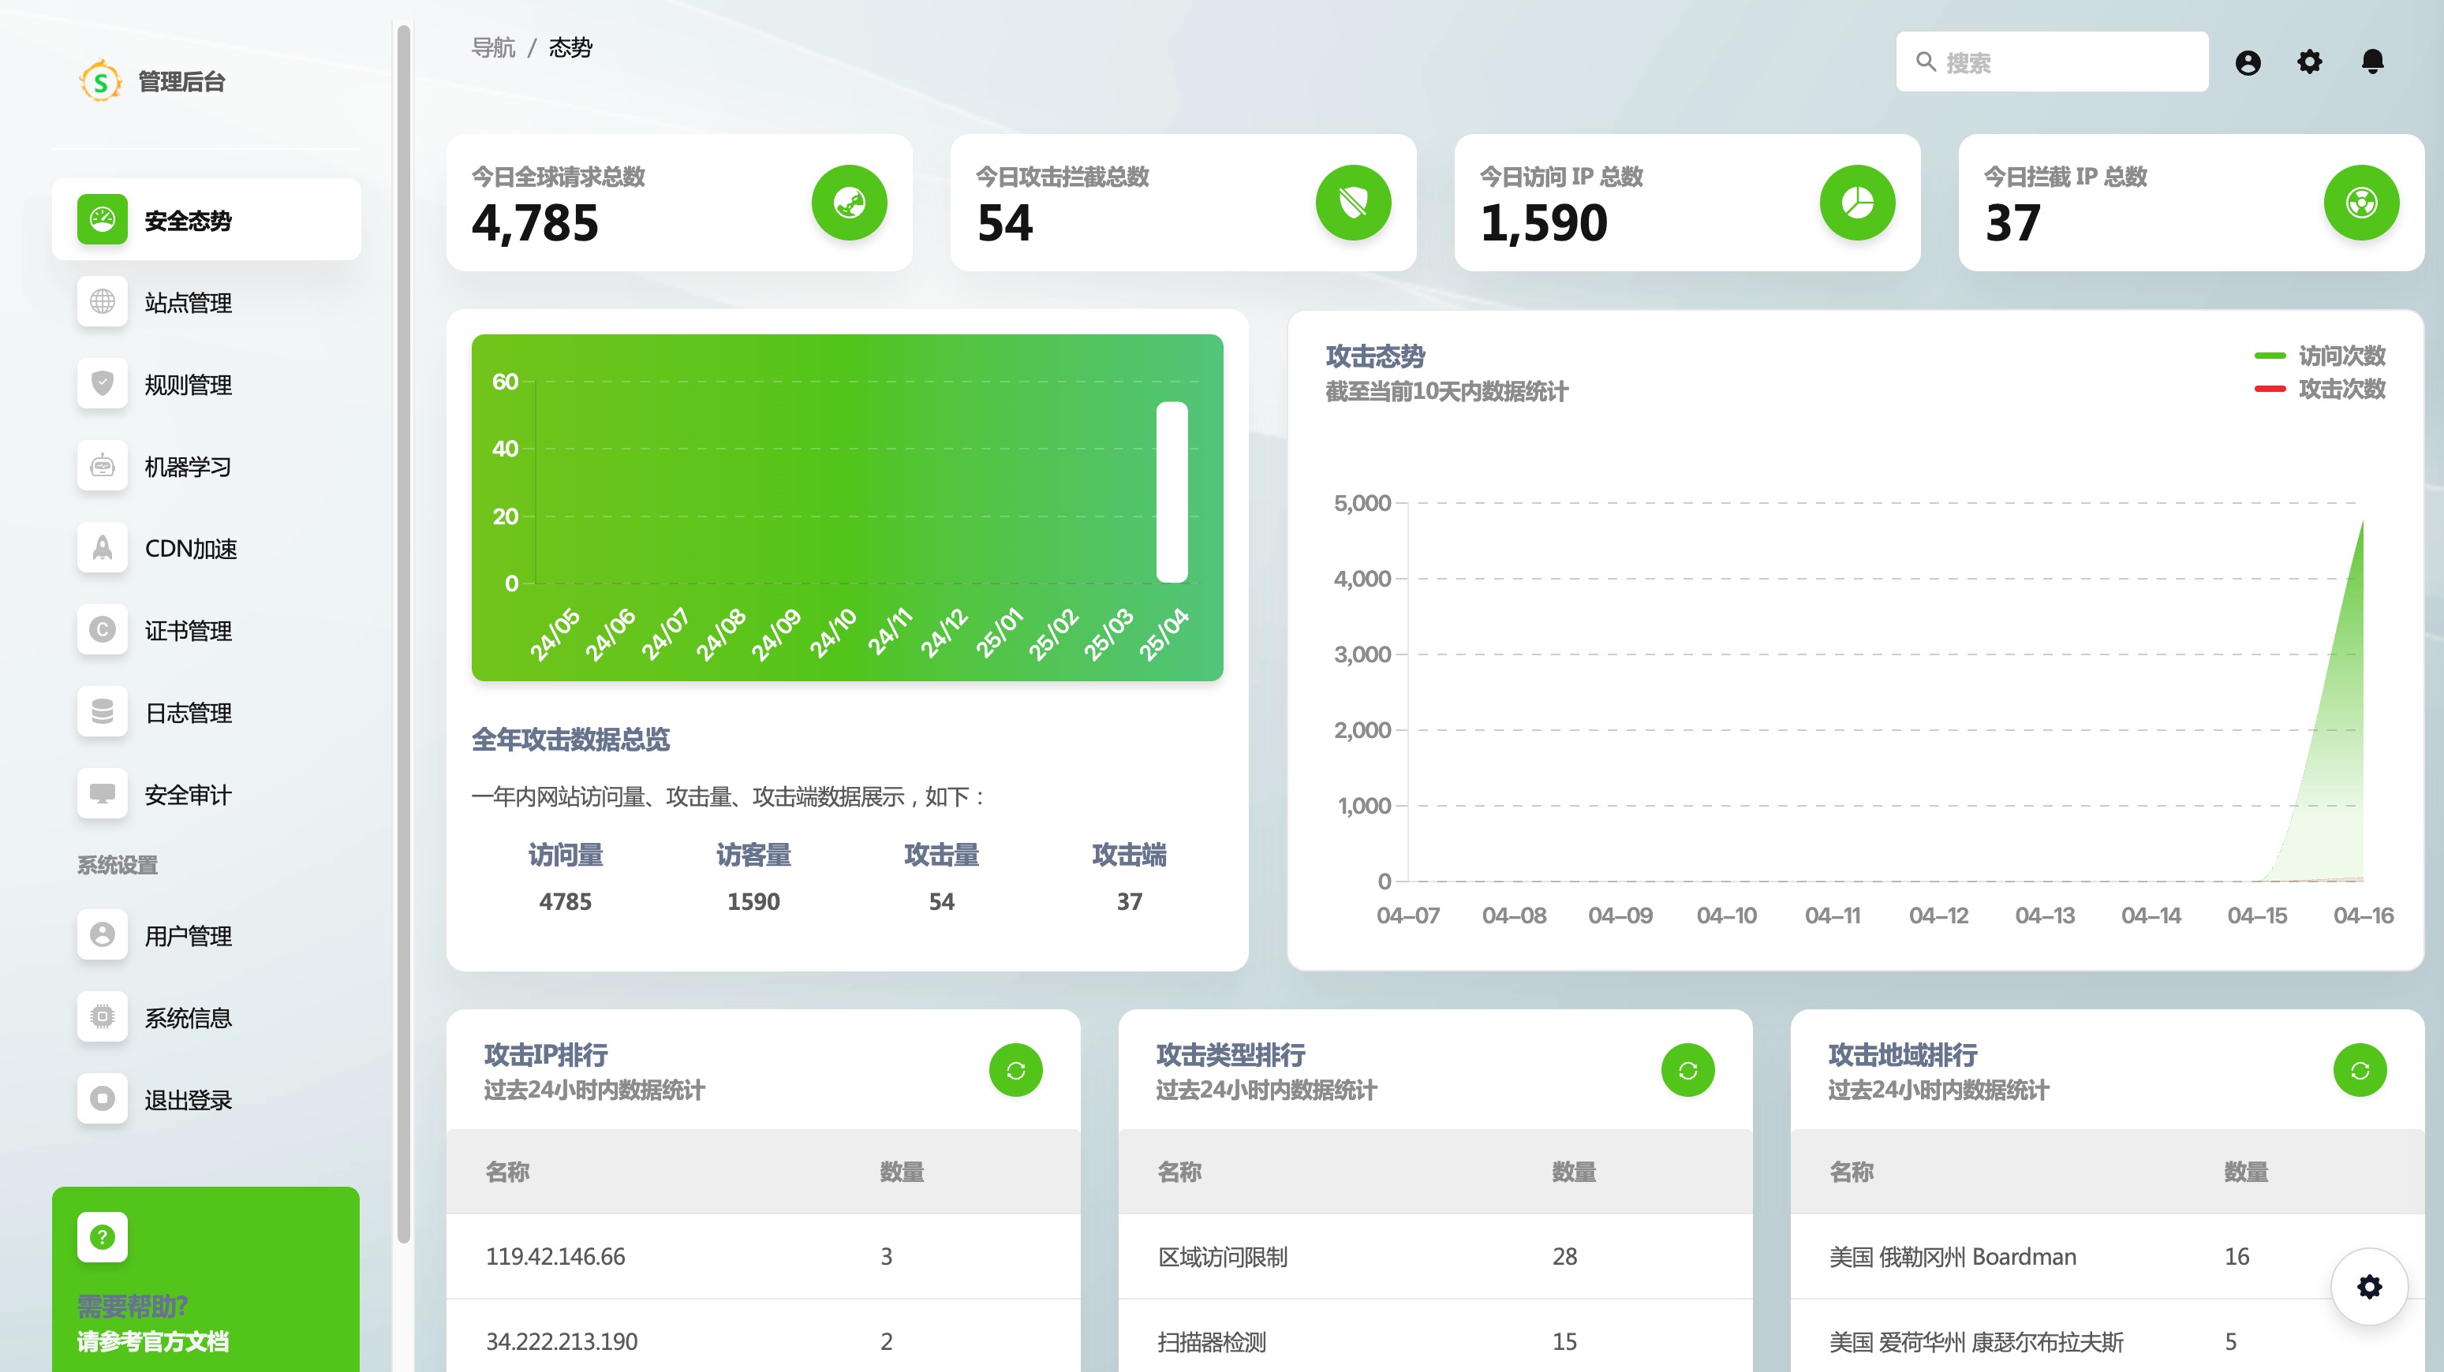Click the user account icon in header
This screenshot has width=2444, height=1372.
tap(2247, 62)
